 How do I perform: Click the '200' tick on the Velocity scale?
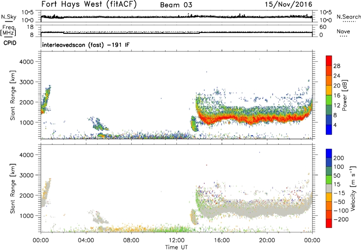tap(339, 158)
